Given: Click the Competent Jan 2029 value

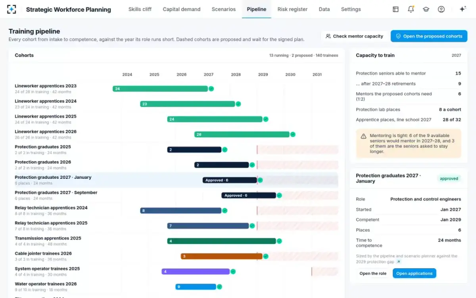Looking at the screenshot, I should point(451,220).
